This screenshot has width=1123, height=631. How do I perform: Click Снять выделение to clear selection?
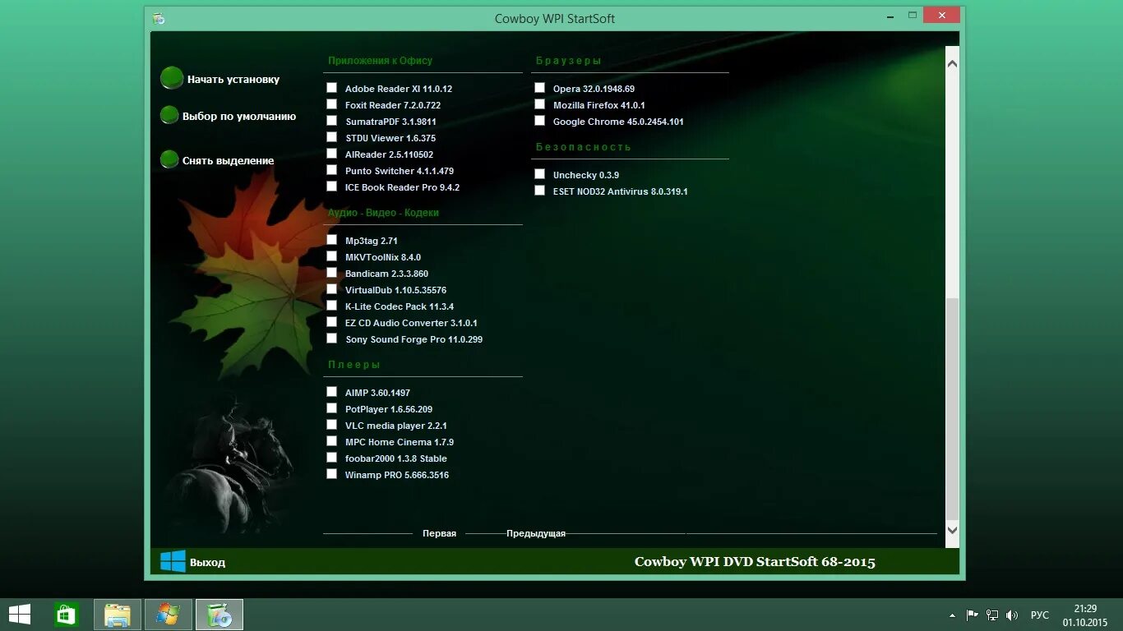(229, 161)
